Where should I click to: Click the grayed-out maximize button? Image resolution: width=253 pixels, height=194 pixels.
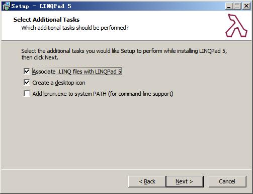tap(237, 6)
